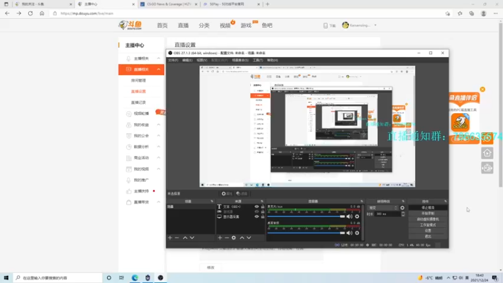Toggle visibility eye of the second greyed source
503x283 pixels.
coord(257,212)
